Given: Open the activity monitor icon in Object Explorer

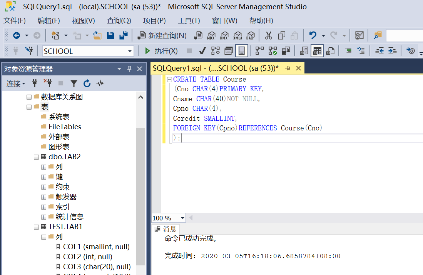Looking at the screenshot, I should 100,83.
